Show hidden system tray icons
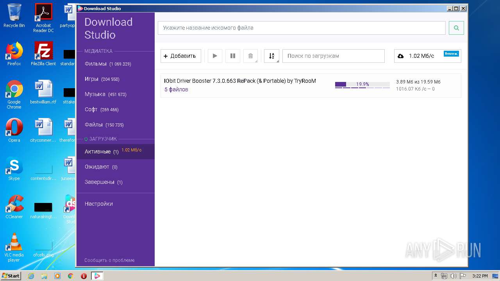 [436, 276]
